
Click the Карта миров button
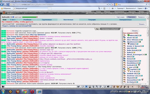pos(120,17)
